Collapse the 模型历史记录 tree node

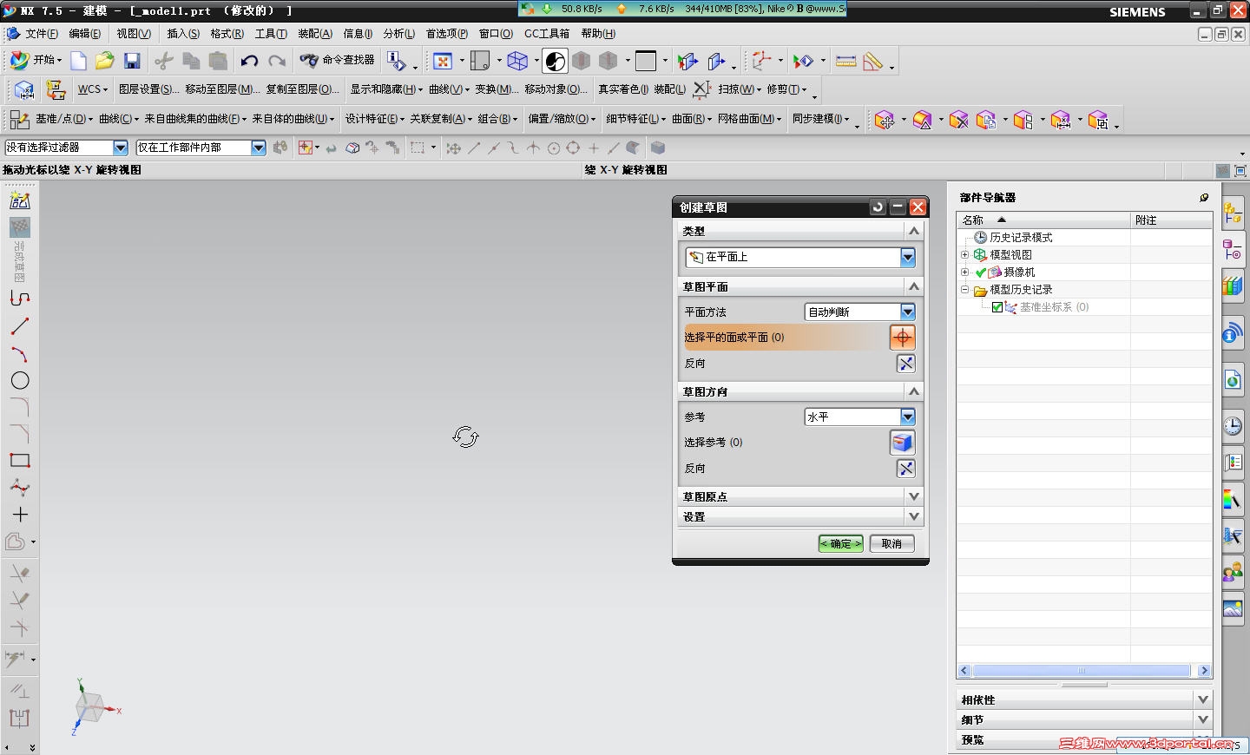964,290
